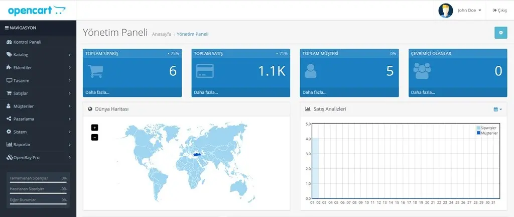Expand the Tasarım menu chevron
Image resolution: width=514 pixels, height=217 pixels.
[70, 80]
